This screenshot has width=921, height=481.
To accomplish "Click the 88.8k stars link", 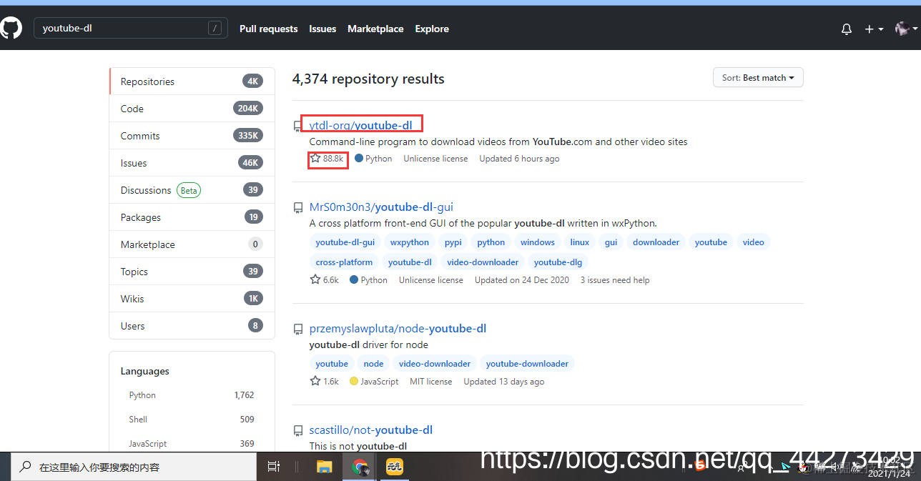I will (327, 159).
